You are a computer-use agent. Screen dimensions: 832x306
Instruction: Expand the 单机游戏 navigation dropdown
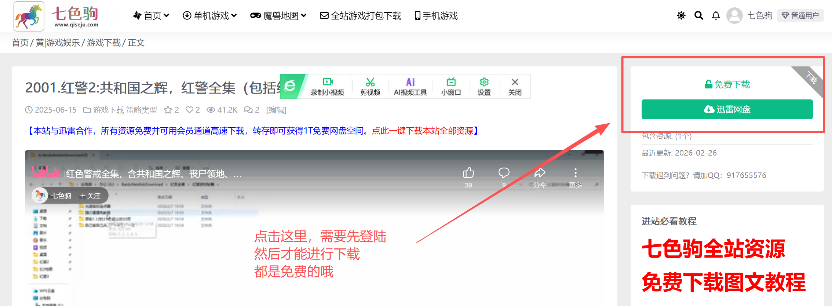210,16
